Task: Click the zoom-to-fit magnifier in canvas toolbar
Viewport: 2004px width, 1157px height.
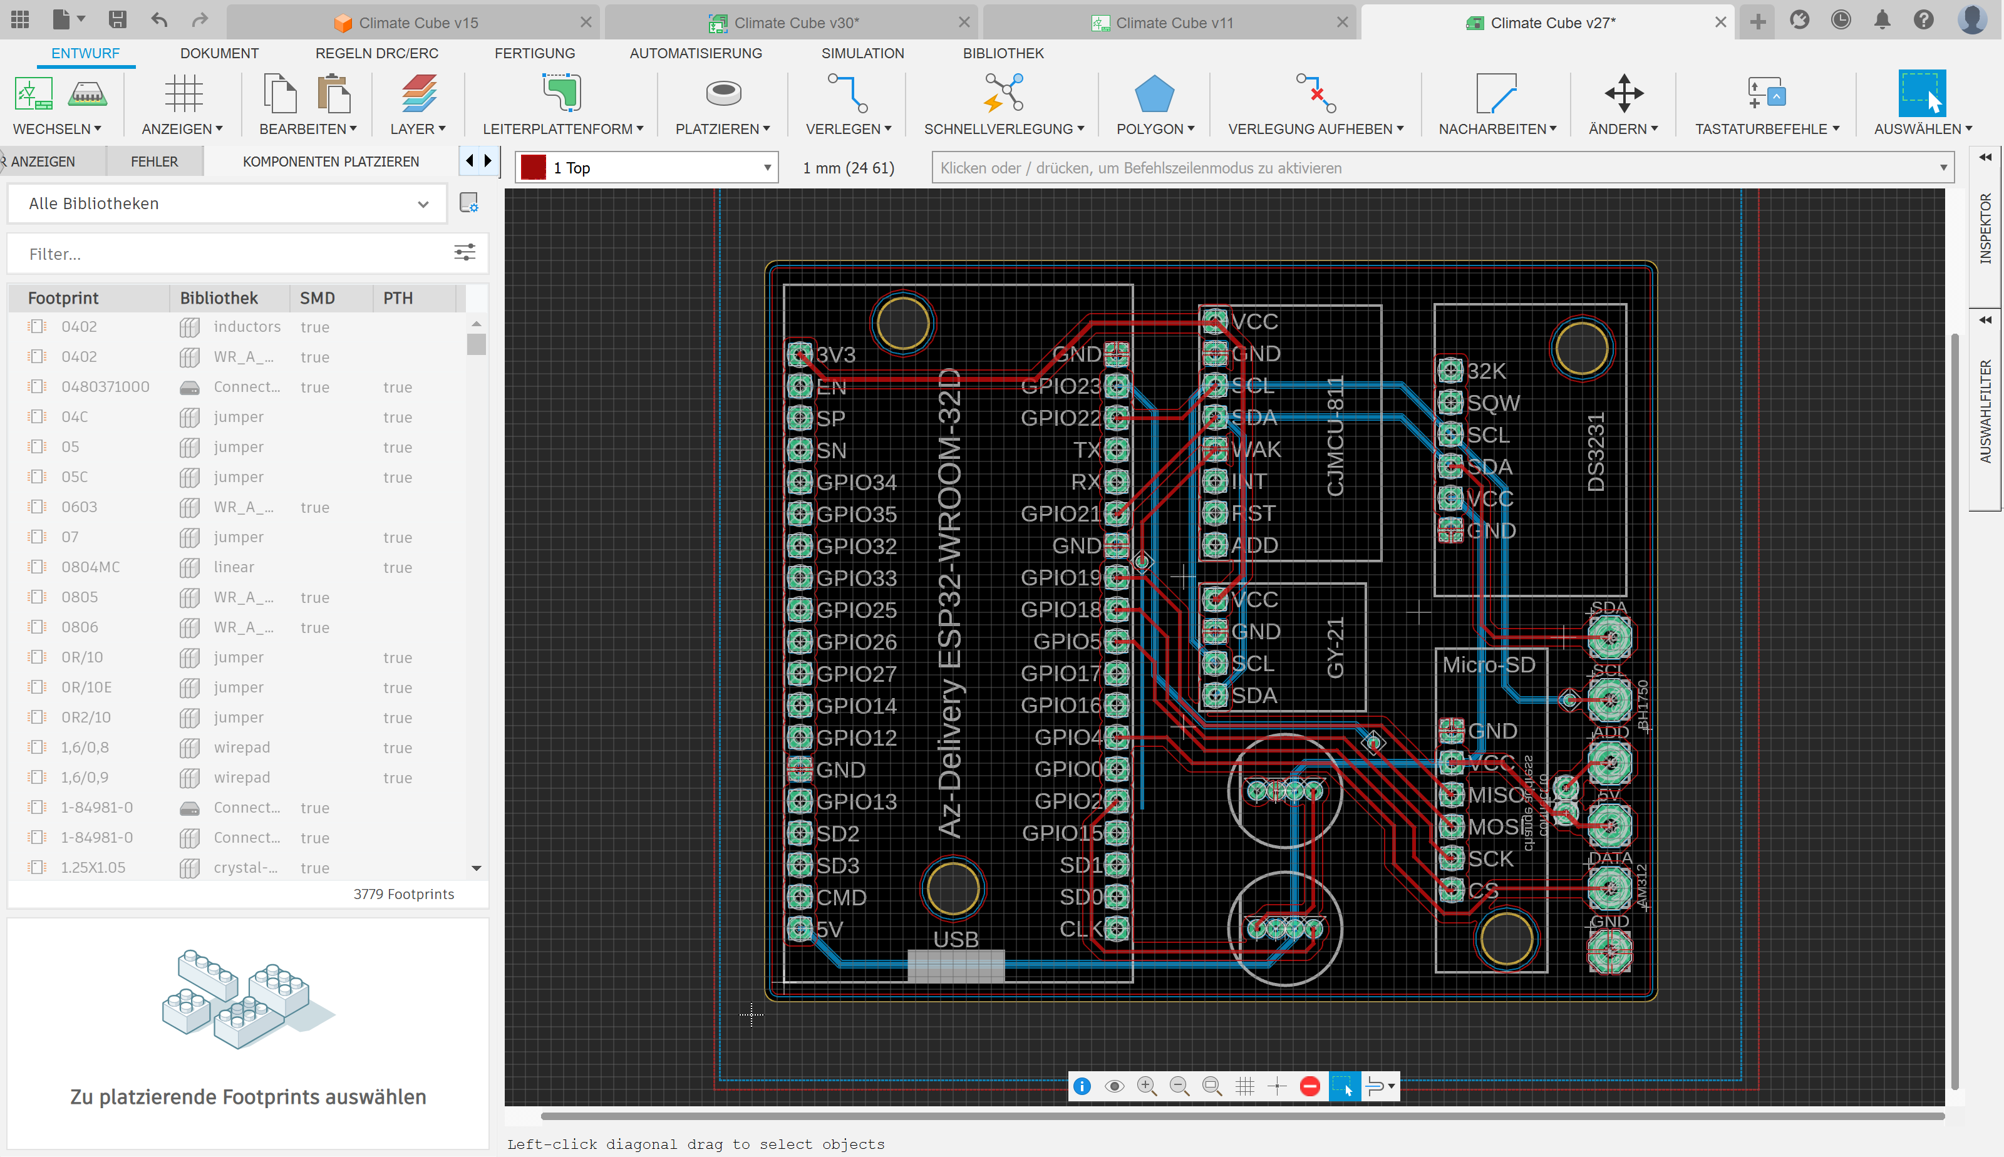Action: pos(1211,1086)
